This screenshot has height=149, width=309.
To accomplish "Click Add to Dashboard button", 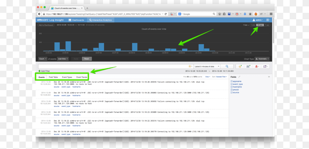I will point(46,25).
